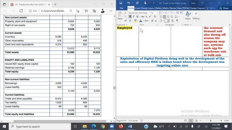Open the font name dropdown
This screenshot has width=232, height=130.
[149, 13]
